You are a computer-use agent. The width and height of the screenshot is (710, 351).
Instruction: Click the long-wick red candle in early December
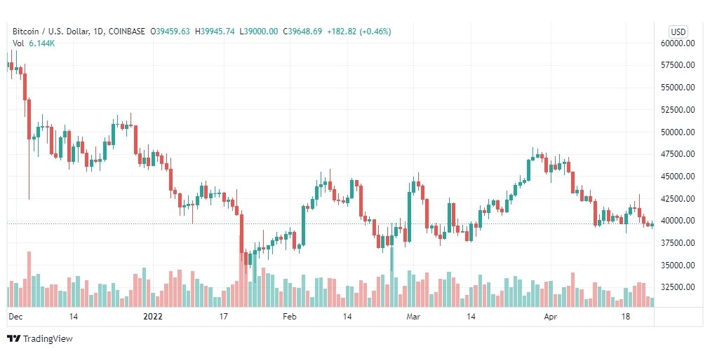[x=29, y=149]
